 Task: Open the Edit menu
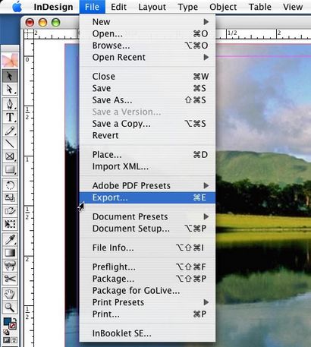click(118, 7)
